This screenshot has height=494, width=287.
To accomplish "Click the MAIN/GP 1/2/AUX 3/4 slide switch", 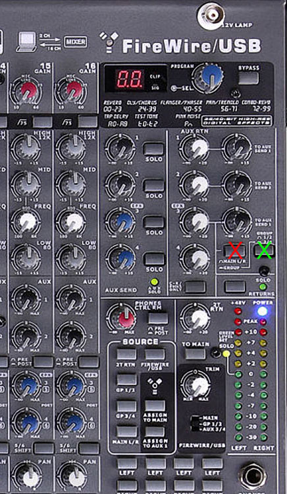I will (x=196, y=423).
